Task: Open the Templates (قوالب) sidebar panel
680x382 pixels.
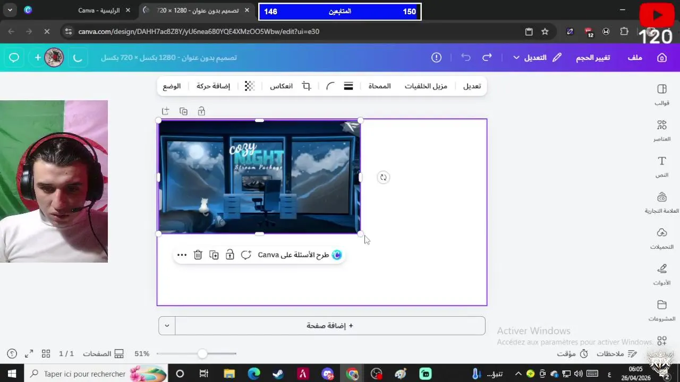Action: click(x=661, y=94)
